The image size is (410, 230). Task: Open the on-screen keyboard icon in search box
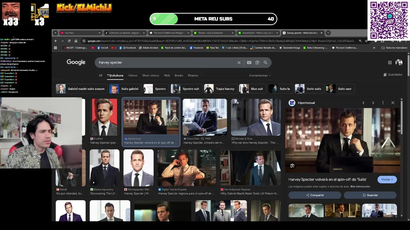point(249,63)
